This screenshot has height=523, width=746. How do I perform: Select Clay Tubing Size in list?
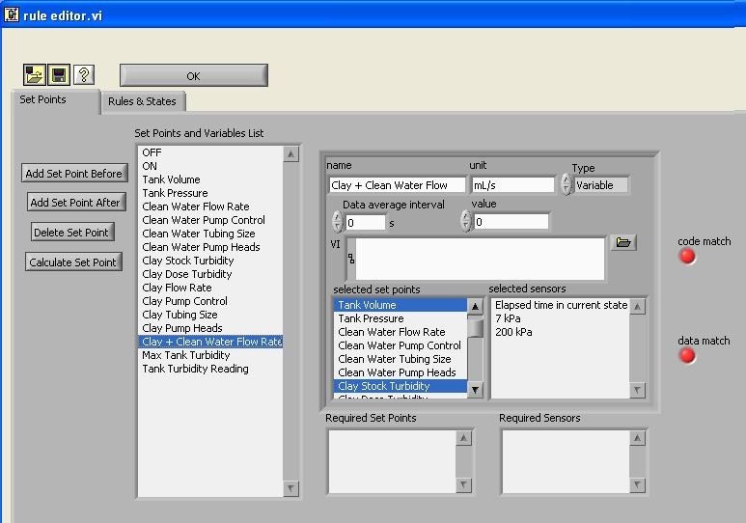click(x=210, y=315)
